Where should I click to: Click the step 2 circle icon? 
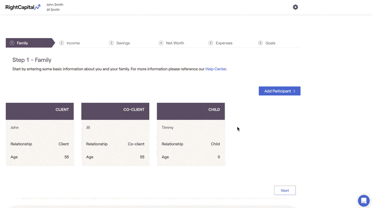[61, 43]
